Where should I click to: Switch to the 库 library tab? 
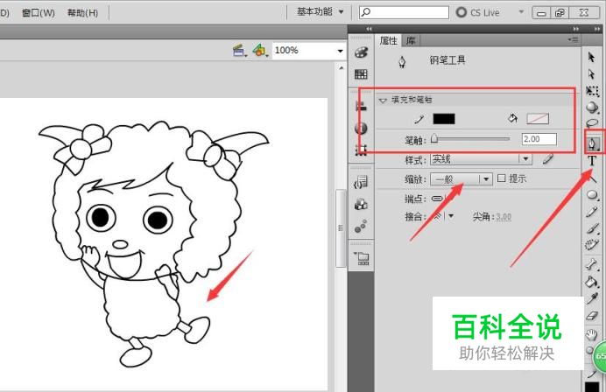tap(411, 40)
